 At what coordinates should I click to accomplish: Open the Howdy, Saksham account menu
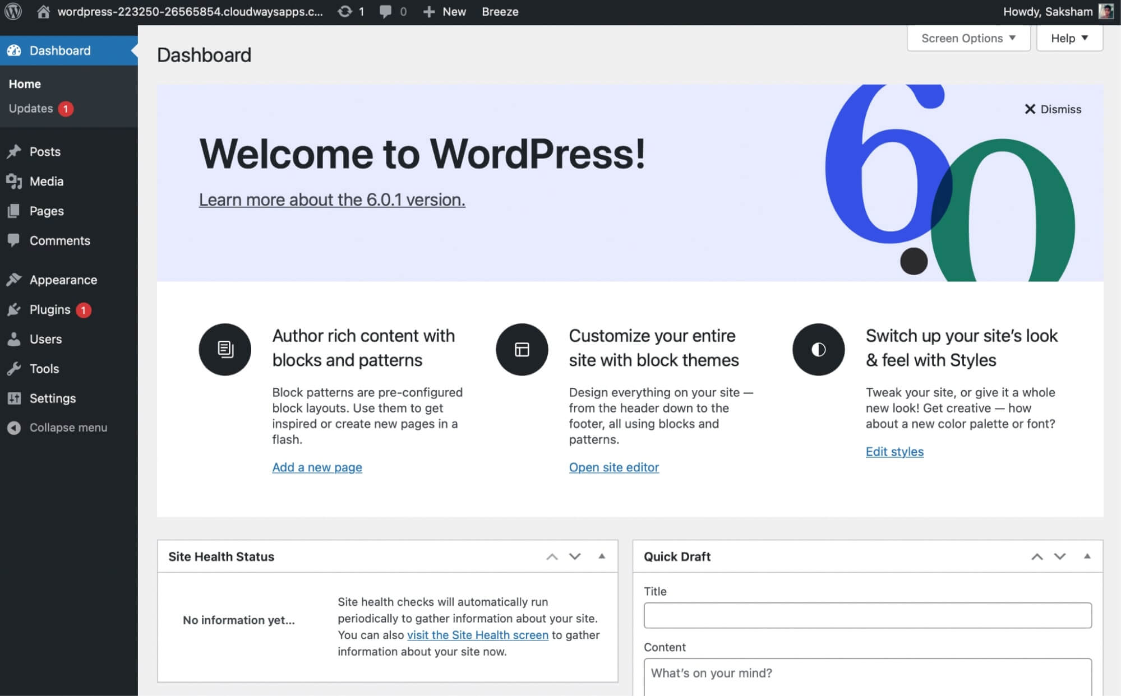click(x=1058, y=12)
